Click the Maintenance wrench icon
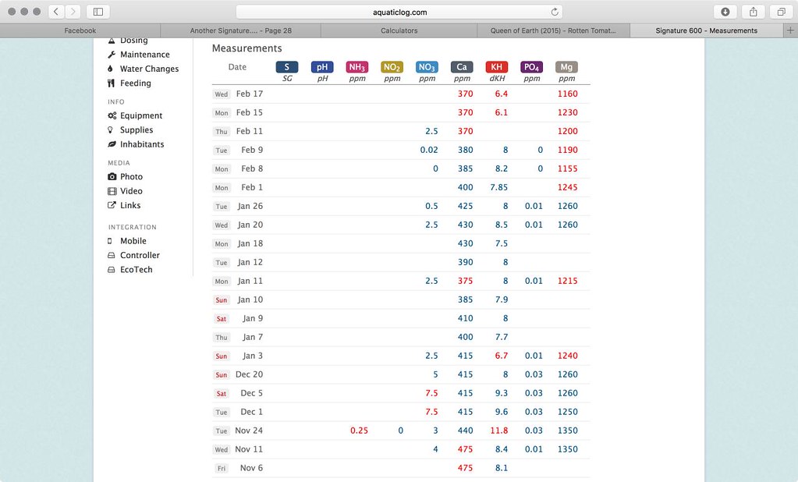The width and height of the screenshot is (798, 482). click(112, 55)
